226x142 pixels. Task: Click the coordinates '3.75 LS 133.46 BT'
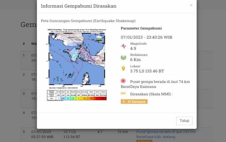[147, 71]
